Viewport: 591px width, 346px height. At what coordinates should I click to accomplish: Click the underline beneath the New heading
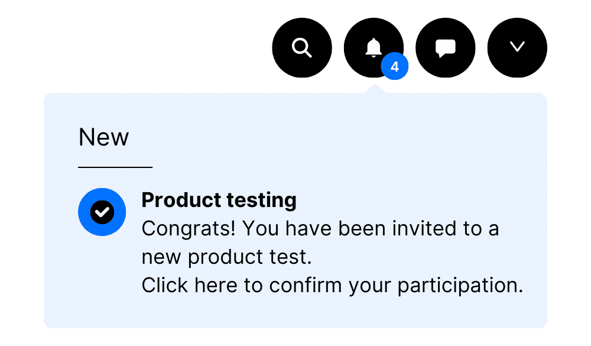click(115, 167)
